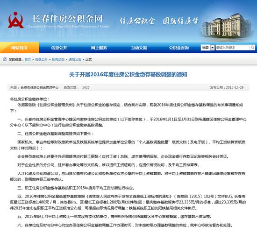Click paragraph starting 六、各单位应及时与分中心
Image resolution: width=257 pixels, height=233 pixels.
click(x=125, y=225)
